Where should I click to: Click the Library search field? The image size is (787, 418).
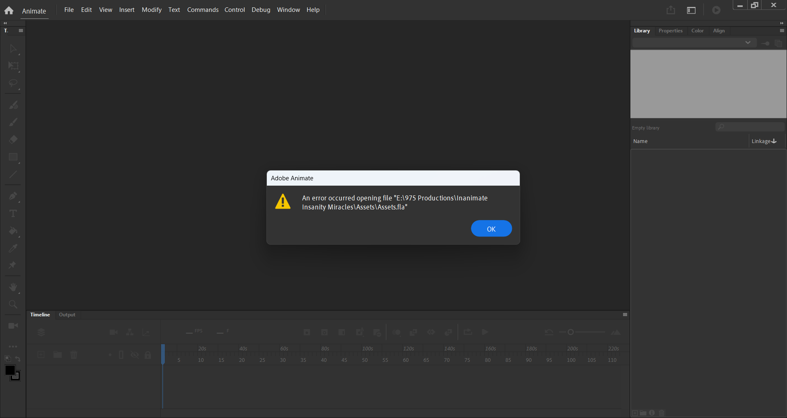coord(750,127)
